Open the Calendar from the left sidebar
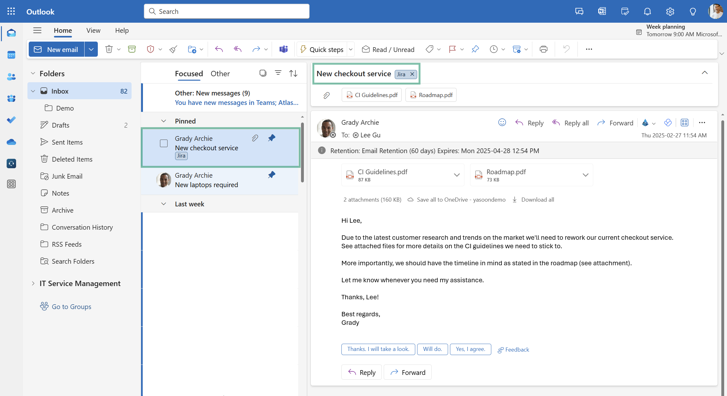 pos(11,55)
